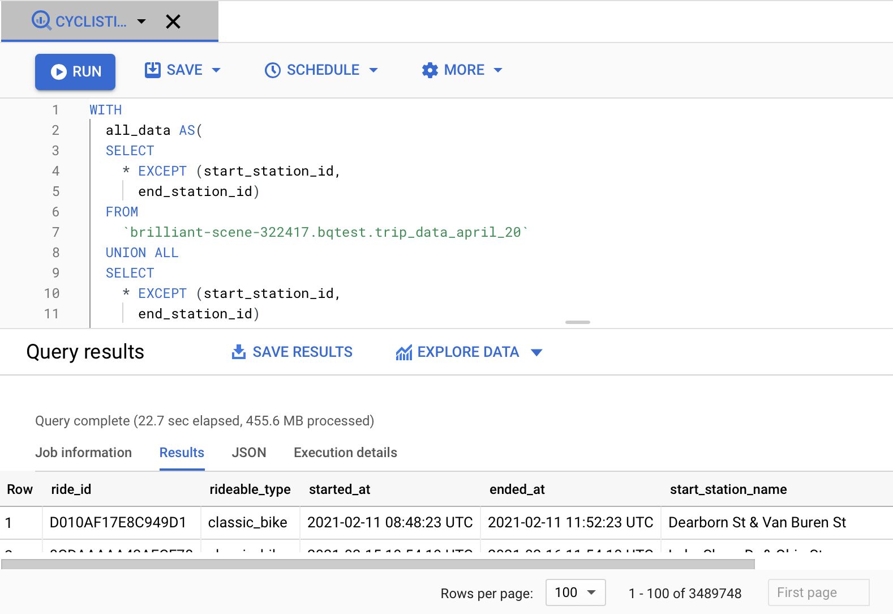893x614 pixels.
Task: Click cell 2021-02-11 08:48:23 UTC
Action: click(390, 522)
